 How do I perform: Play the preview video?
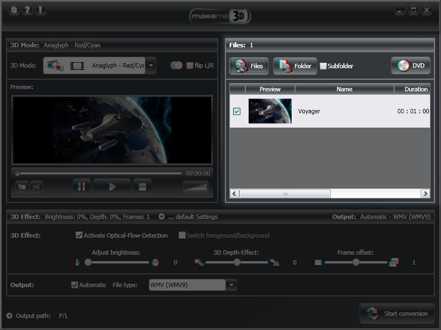pos(112,187)
